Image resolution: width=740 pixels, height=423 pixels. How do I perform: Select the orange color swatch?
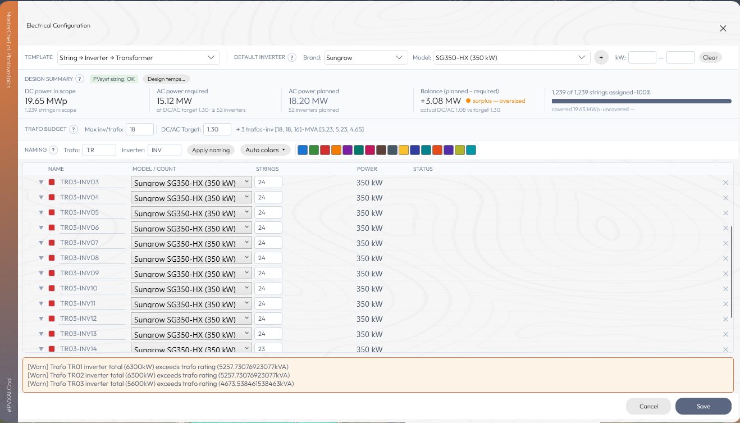tap(336, 150)
